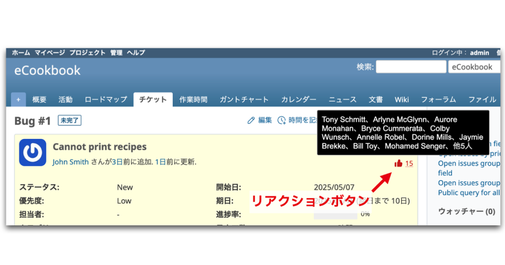Open the ニュース tab
505x265 pixels.
pos(343,100)
